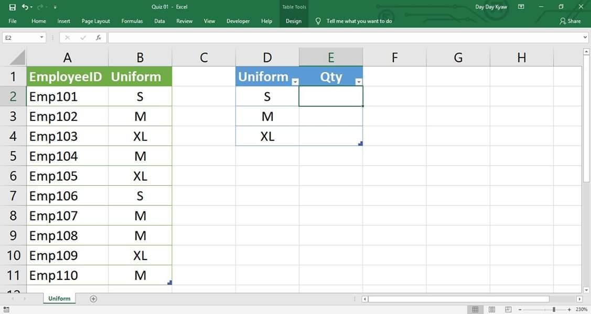591x314 pixels.
Task: Click the zoom slider handle
Action: [554, 309]
